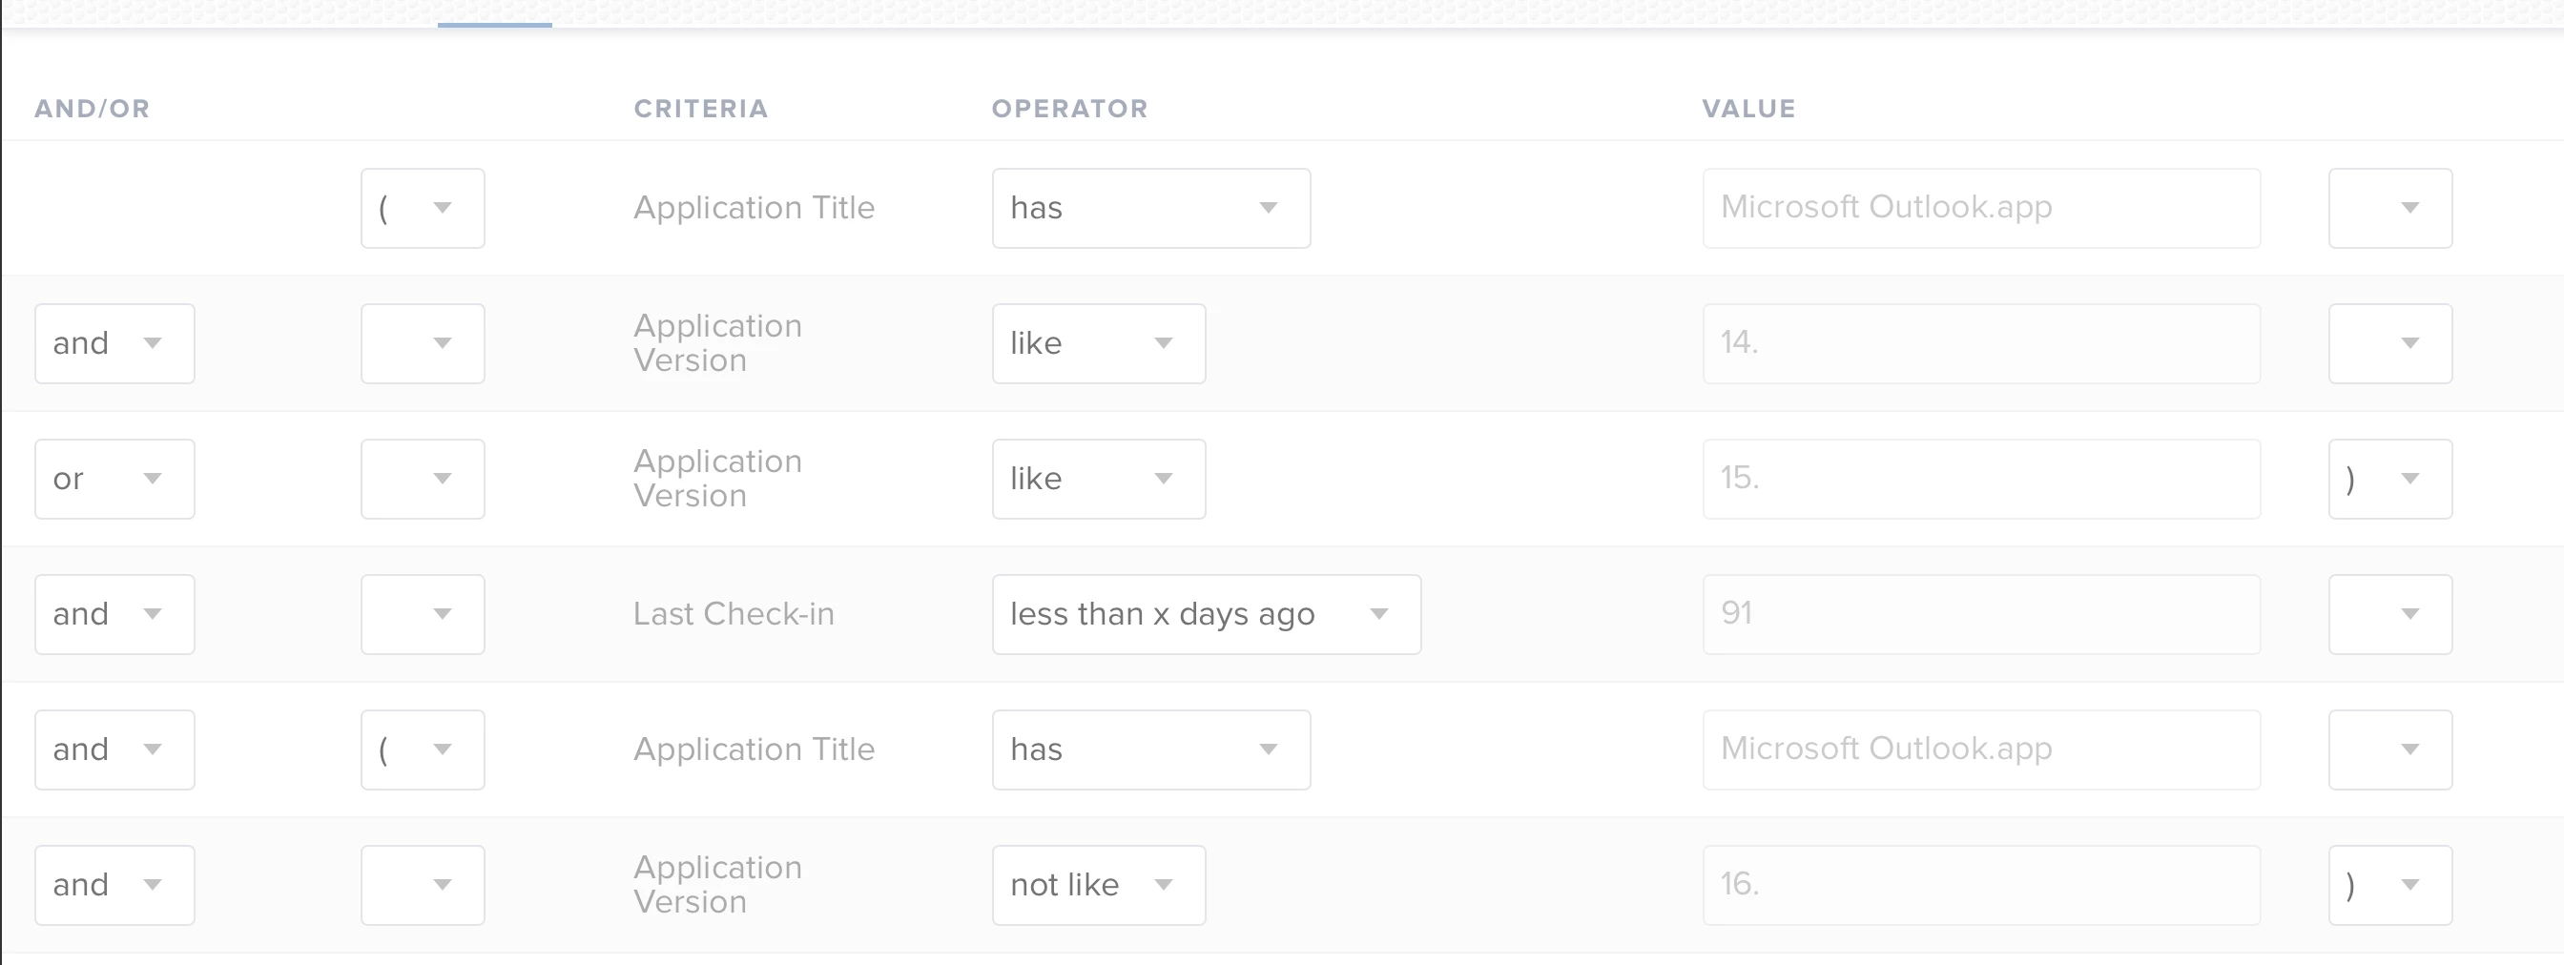This screenshot has width=2564, height=965.
Task: Click the value field containing 14.
Action: tap(1979, 343)
